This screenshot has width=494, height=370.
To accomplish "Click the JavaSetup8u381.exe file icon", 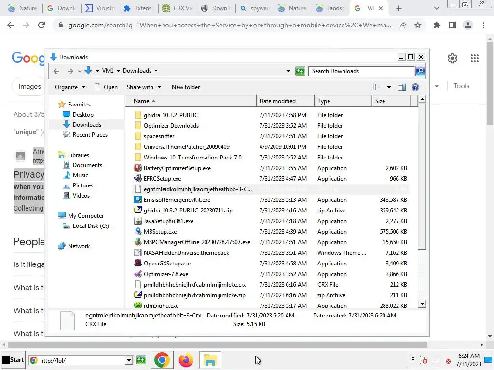I will click(x=137, y=221).
